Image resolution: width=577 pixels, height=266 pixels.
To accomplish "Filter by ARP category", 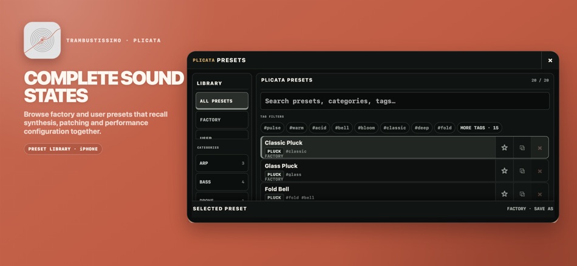I will click(222, 163).
